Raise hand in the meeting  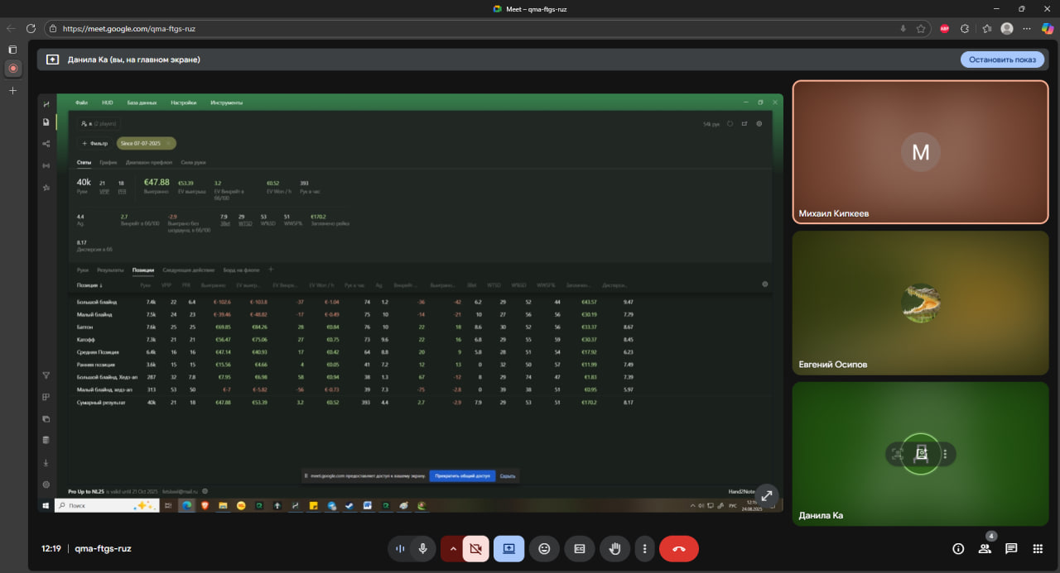pyautogui.click(x=614, y=548)
